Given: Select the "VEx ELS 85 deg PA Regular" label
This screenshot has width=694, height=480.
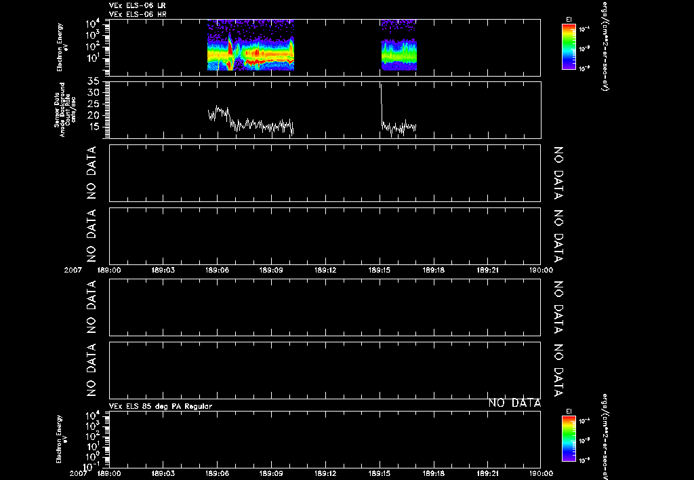Looking at the screenshot, I should [161, 406].
